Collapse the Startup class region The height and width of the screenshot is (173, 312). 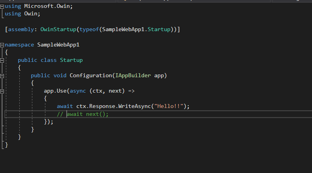2,60
